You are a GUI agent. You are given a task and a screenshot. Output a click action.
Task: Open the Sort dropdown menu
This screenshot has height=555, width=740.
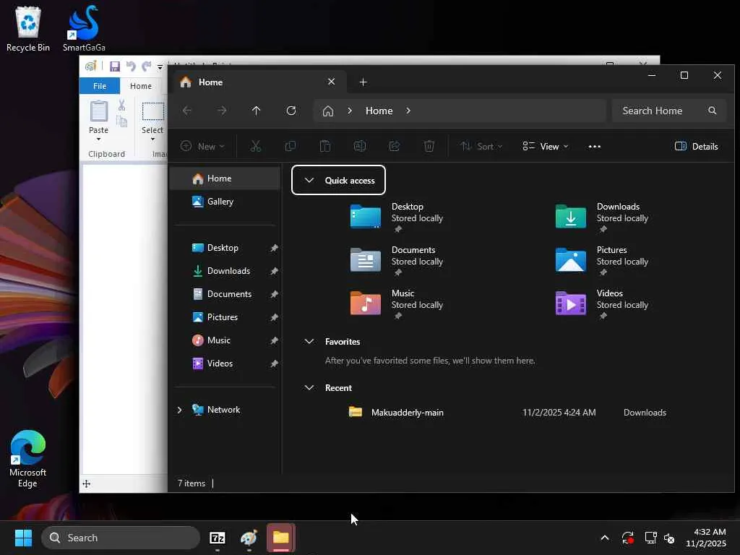coord(481,146)
